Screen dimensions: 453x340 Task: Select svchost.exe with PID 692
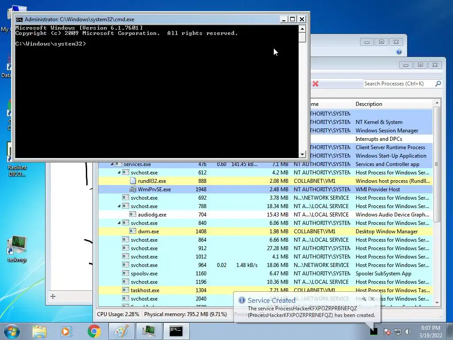point(265,198)
